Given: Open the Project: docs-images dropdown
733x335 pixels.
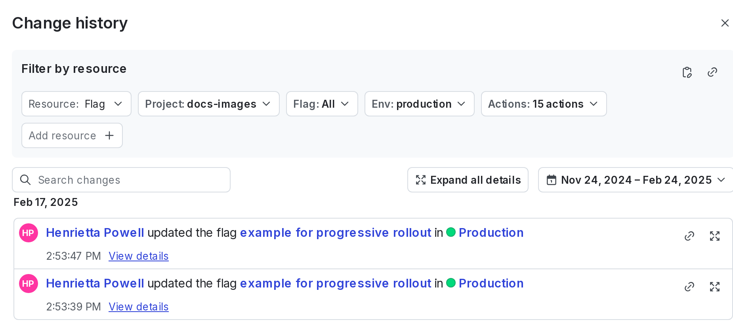Looking at the screenshot, I should [x=208, y=104].
